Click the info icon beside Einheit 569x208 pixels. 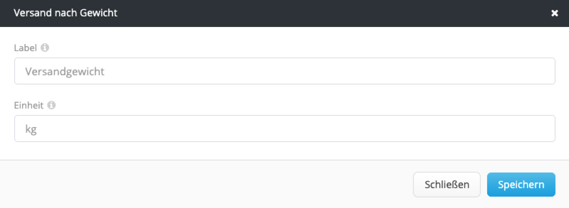point(51,105)
